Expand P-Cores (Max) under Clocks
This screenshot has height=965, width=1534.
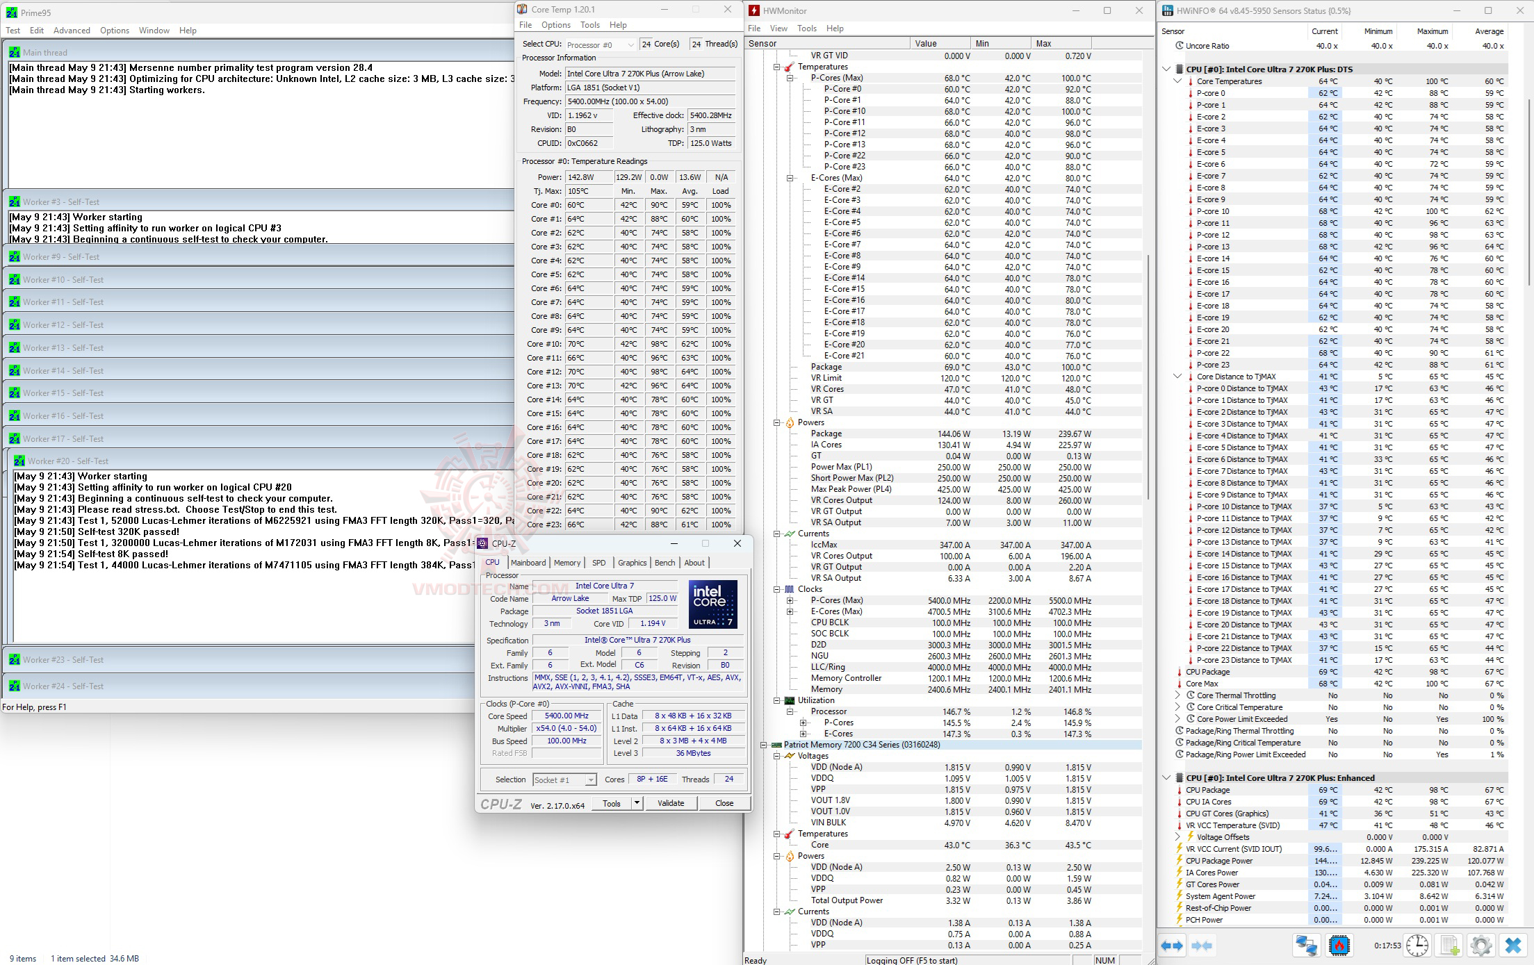click(x=790, y=600)
